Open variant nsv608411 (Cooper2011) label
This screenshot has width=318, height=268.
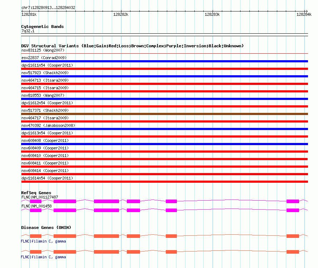tap(45, 163)
